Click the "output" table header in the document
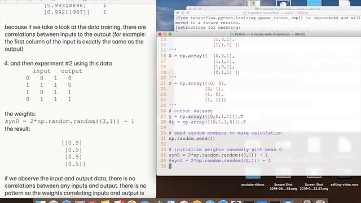Screen dimensions: 361x203 [72, 71]
